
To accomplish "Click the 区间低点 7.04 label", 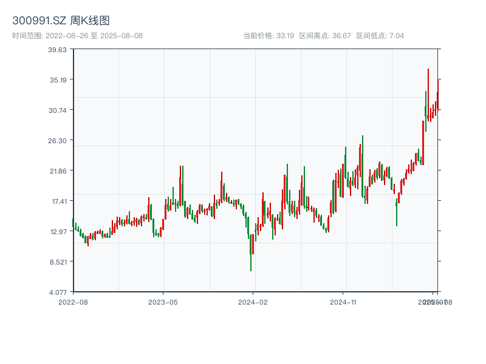I will 380,36.
